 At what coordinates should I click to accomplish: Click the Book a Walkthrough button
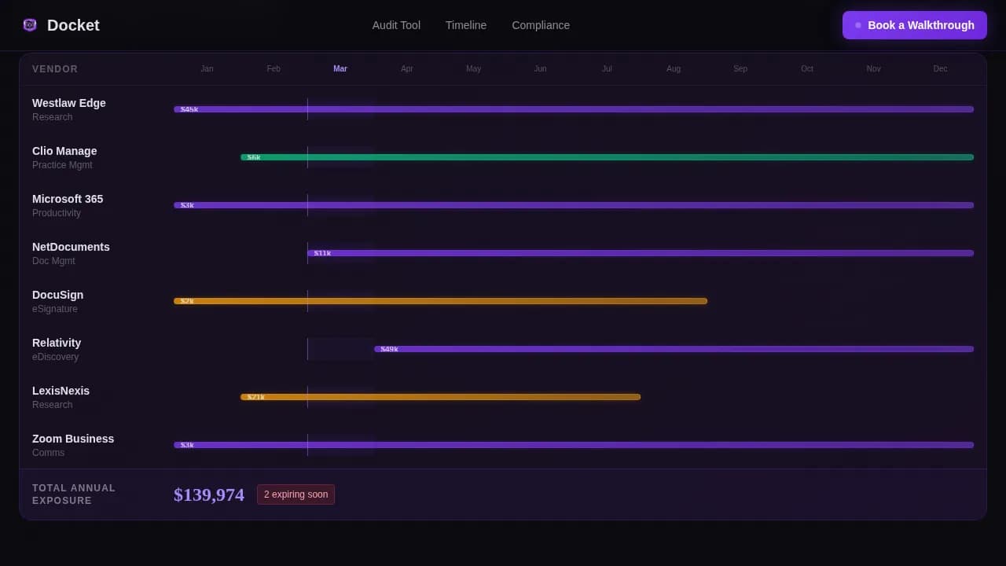coord(915,25)
